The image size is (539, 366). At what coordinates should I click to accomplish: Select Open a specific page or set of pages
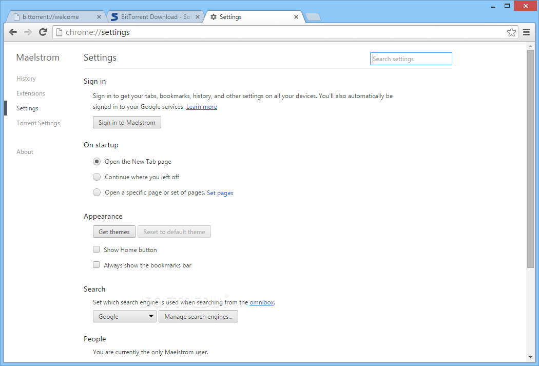coord(97,192)
